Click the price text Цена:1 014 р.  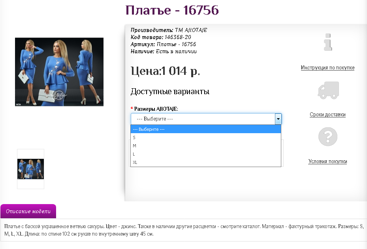tap(165, 71)
